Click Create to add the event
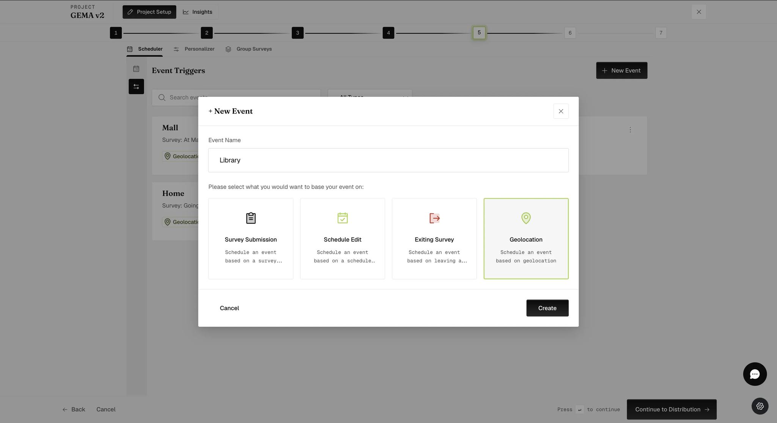This screenshot has height=423, width=777. [547, 308]
